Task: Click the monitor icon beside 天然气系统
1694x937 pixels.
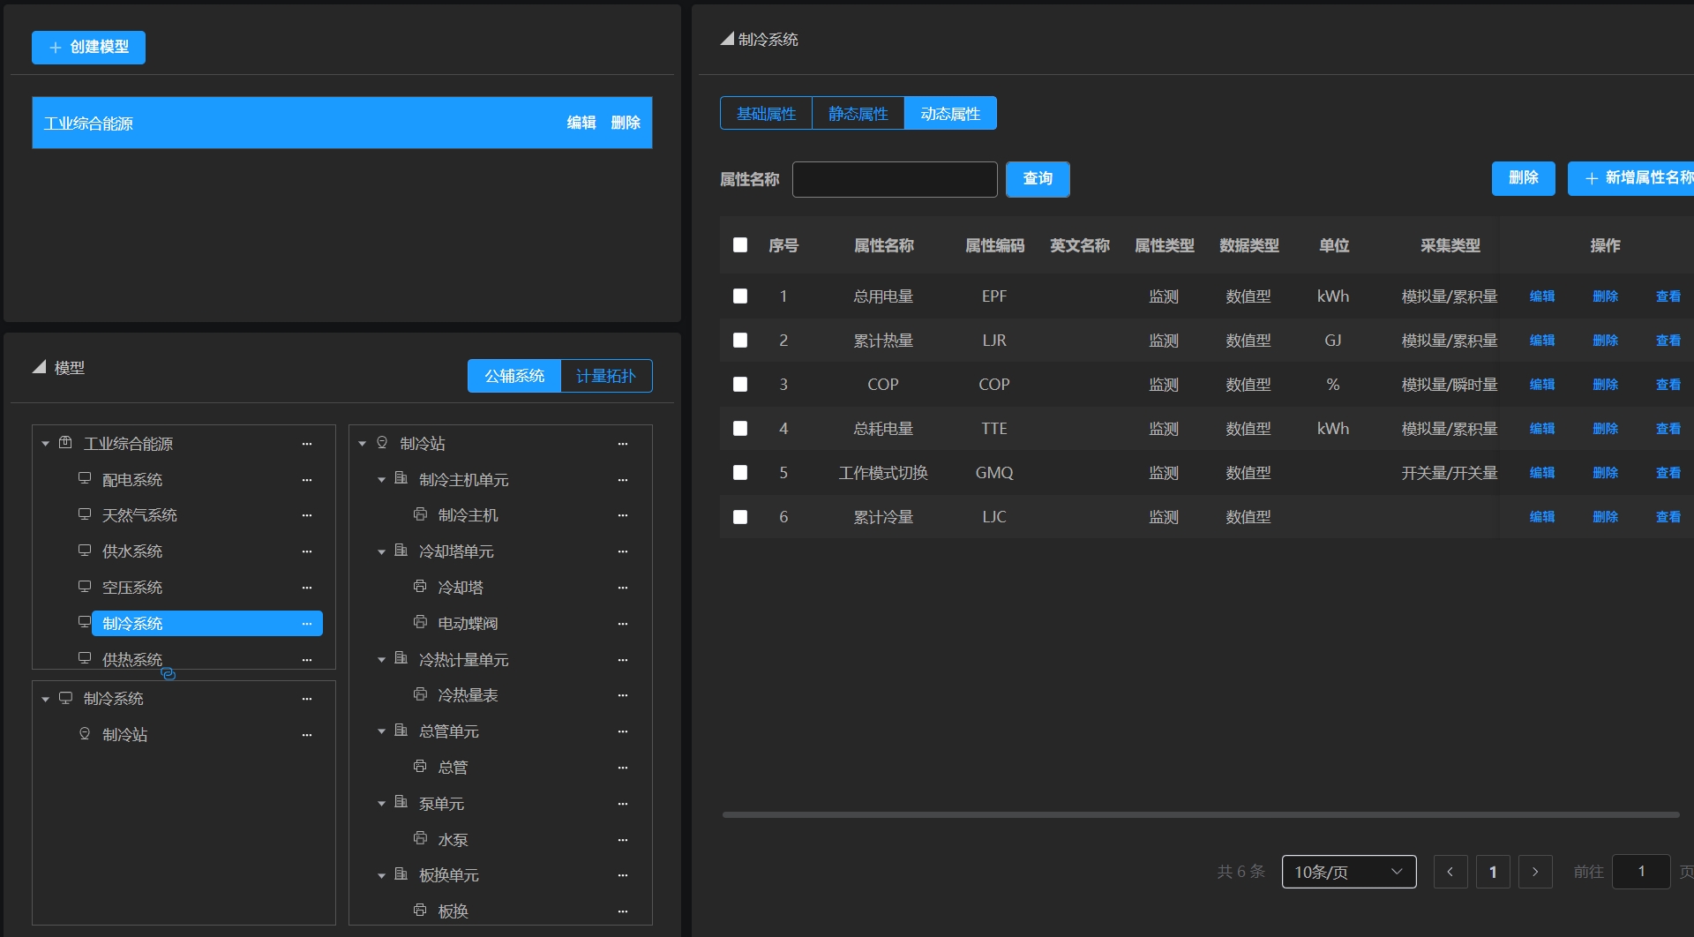Action: click(85, 514)
